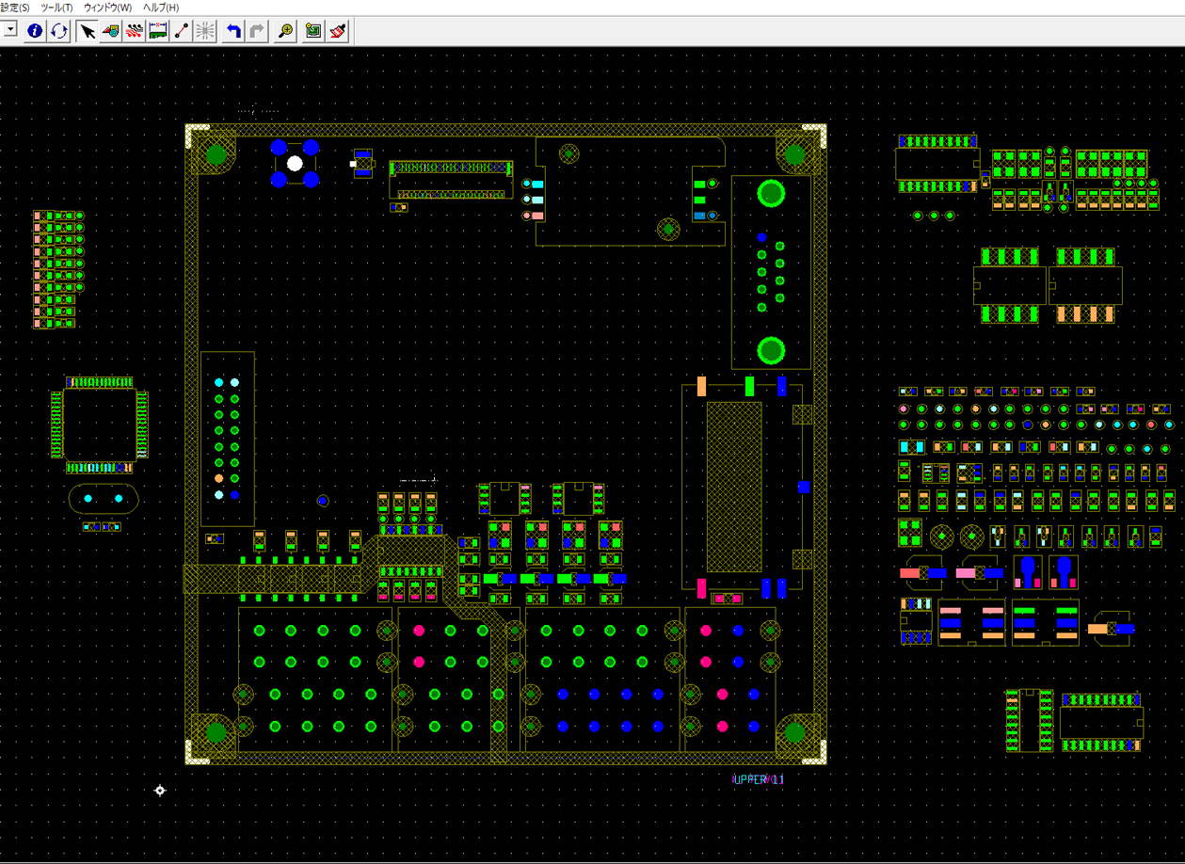Click the component placement tool icon

pyautogui.click(x=111, y=31)
